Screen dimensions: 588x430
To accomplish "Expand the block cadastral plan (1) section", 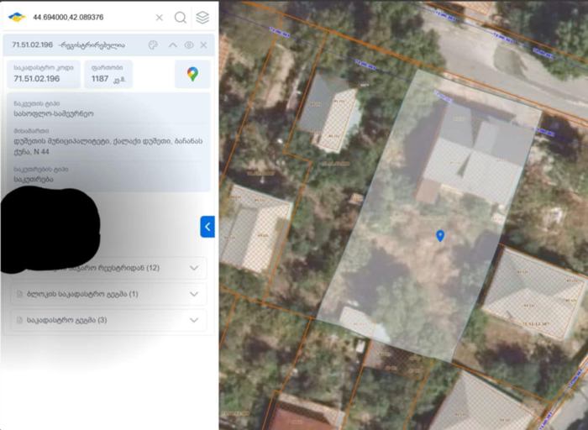I will 194,294.
